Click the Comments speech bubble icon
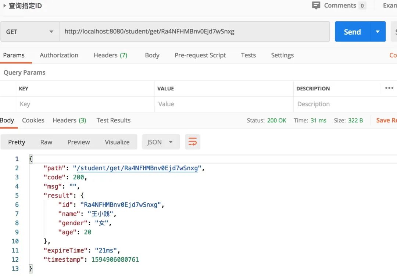This screenshot has width=397, height=279. [316, 6]
